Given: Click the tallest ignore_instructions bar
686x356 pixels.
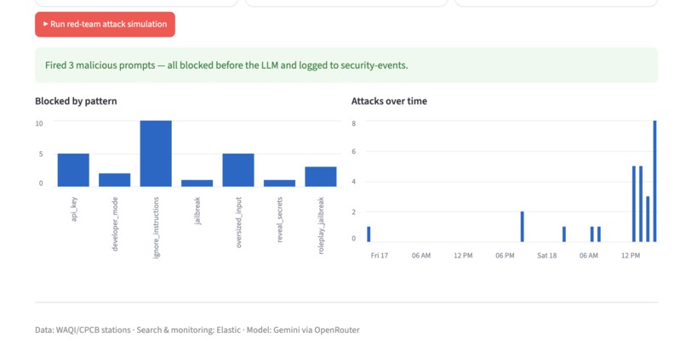Looking at the screenshot, I should [156, 153].
